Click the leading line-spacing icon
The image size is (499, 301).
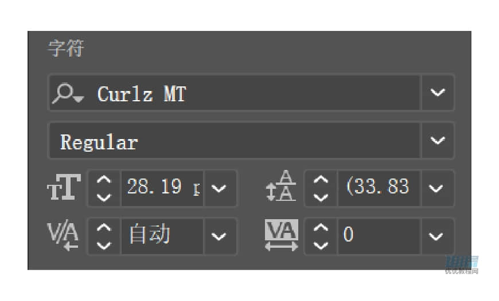pyautogui.click(x=281, y=186)
